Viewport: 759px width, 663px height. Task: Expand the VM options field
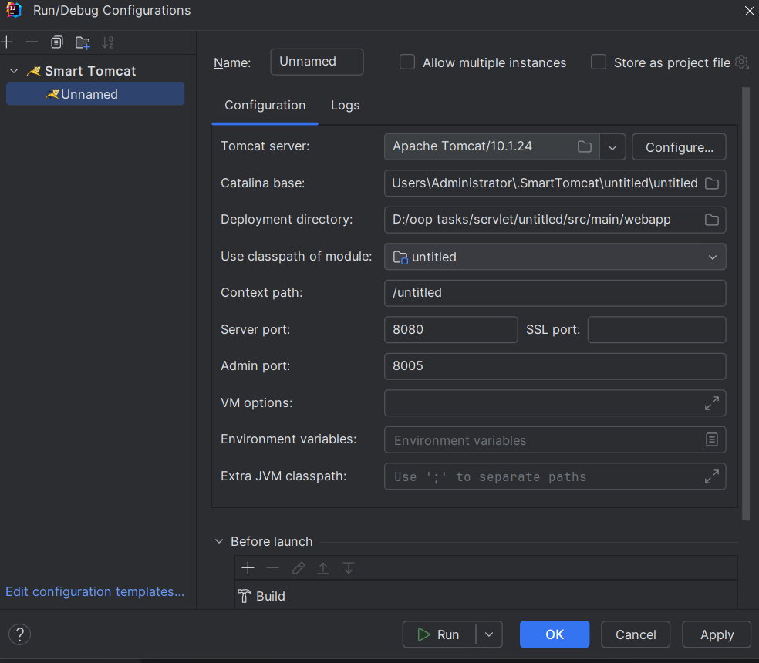[x=711, y=402]
